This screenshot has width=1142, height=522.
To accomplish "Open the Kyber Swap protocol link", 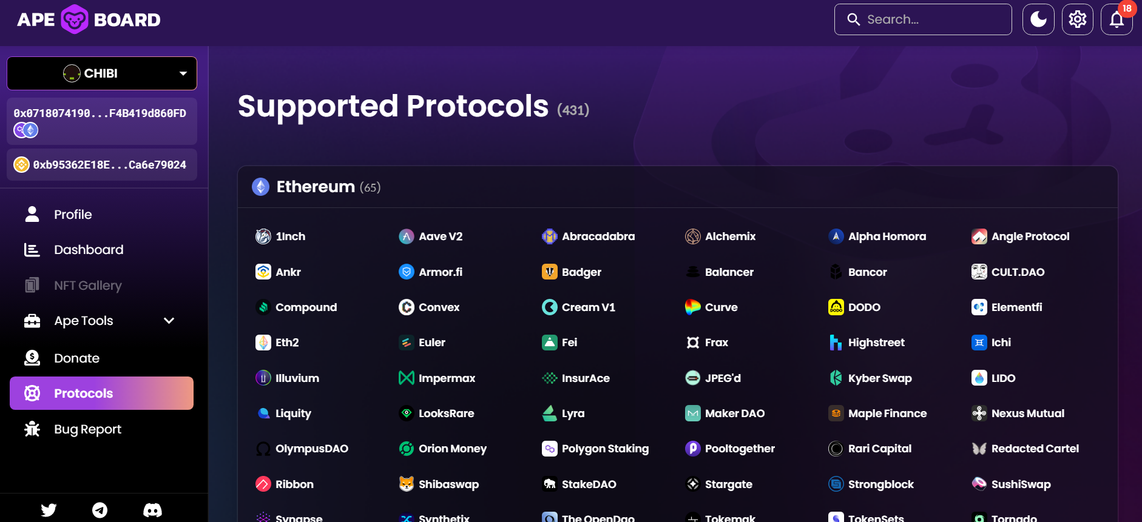I will point(870,378).
